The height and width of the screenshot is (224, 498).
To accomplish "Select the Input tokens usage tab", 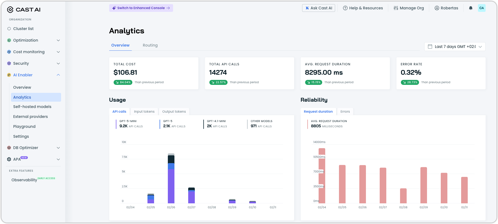I will tap(144, 112).
